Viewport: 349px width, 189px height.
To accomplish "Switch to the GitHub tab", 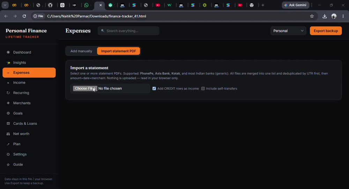I will [50, 5].
